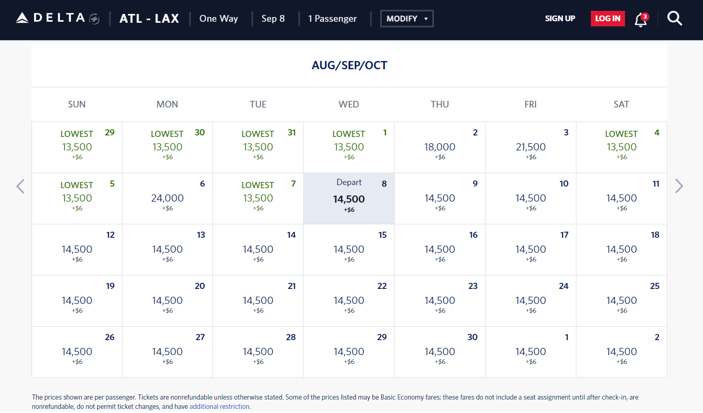Expand the MODIFY dropdown
The image size is (703, 413).
tap(407, 19)
